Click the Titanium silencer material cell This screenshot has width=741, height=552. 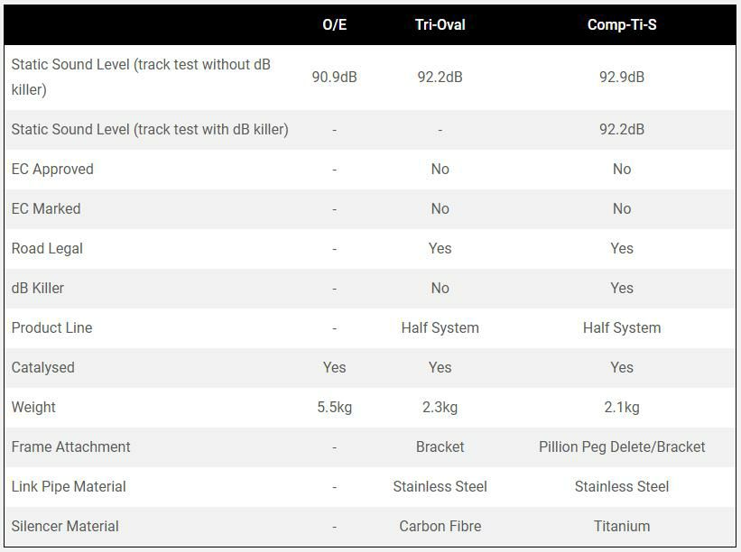pyautogui.click(x=622, y=527)
